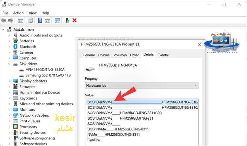Viewport: 247px width, 146px height.
Task: Select the Details tab
Action: (x=149, y=55)
